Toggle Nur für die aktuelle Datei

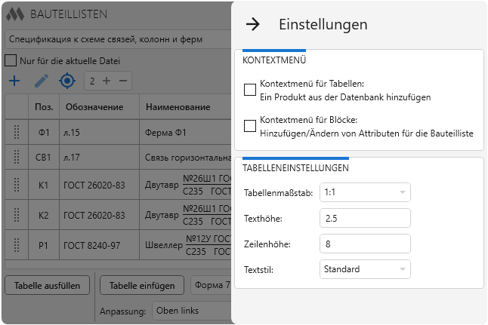11,60
